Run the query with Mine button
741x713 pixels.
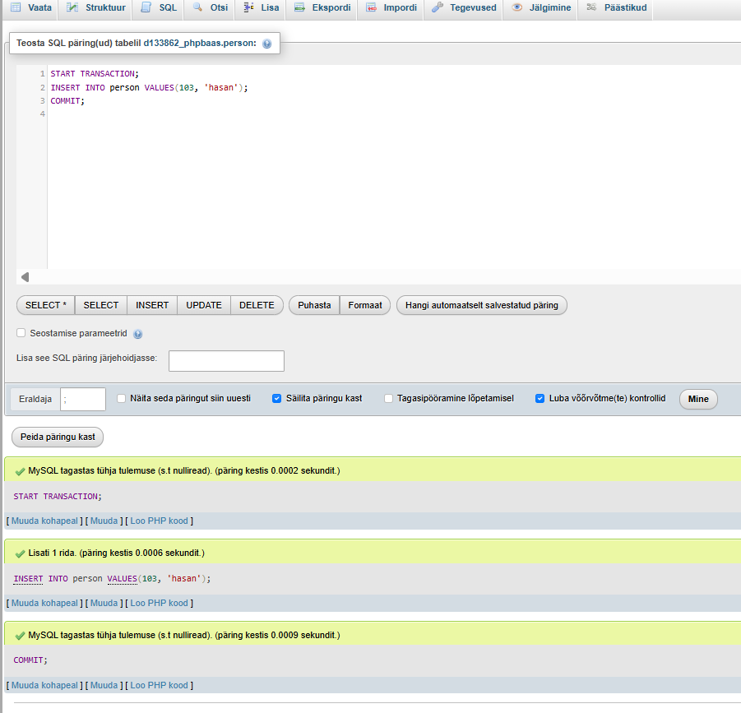(698, 399)
